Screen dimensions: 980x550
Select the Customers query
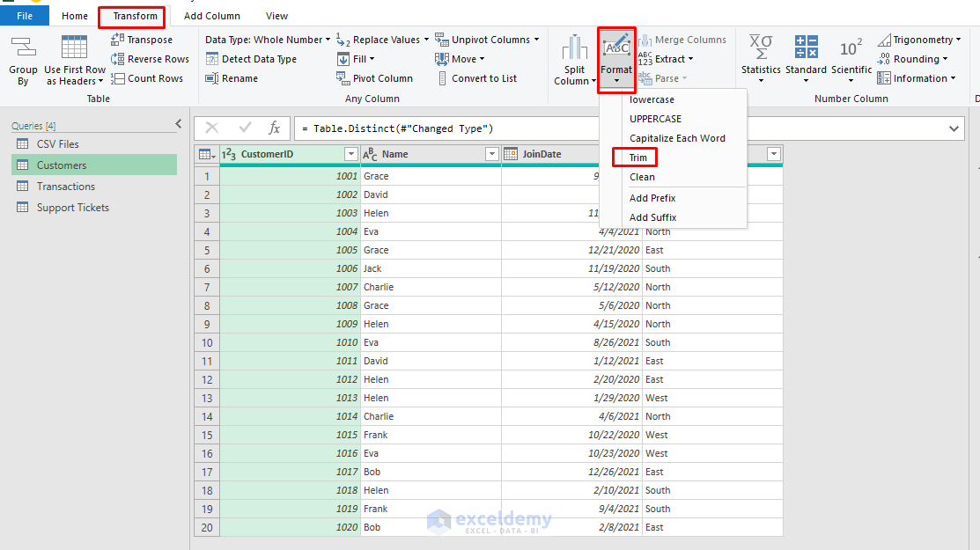(x=94, y=165)
